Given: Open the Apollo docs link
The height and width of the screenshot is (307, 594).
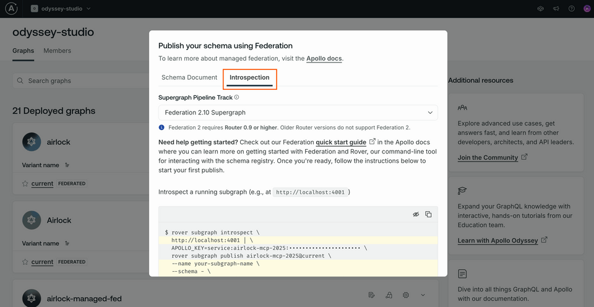Looking at the screenshot, I should point(324,59).
